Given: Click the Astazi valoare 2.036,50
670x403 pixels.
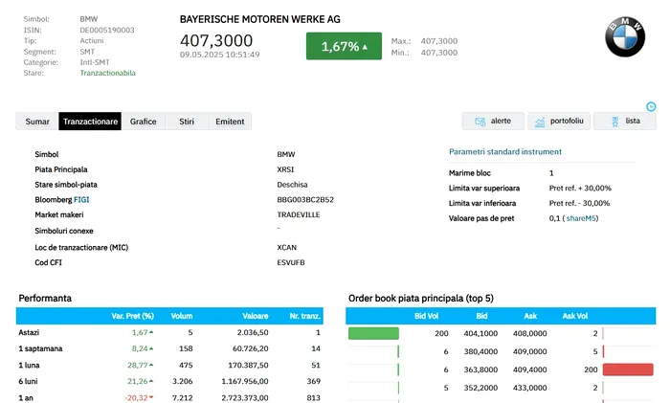Looking at the screenshot, I should (x=253, y=332).
